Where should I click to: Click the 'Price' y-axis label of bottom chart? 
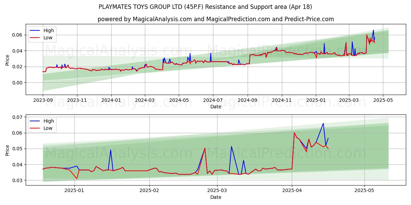pyautogui.click(x=8, y=150)
